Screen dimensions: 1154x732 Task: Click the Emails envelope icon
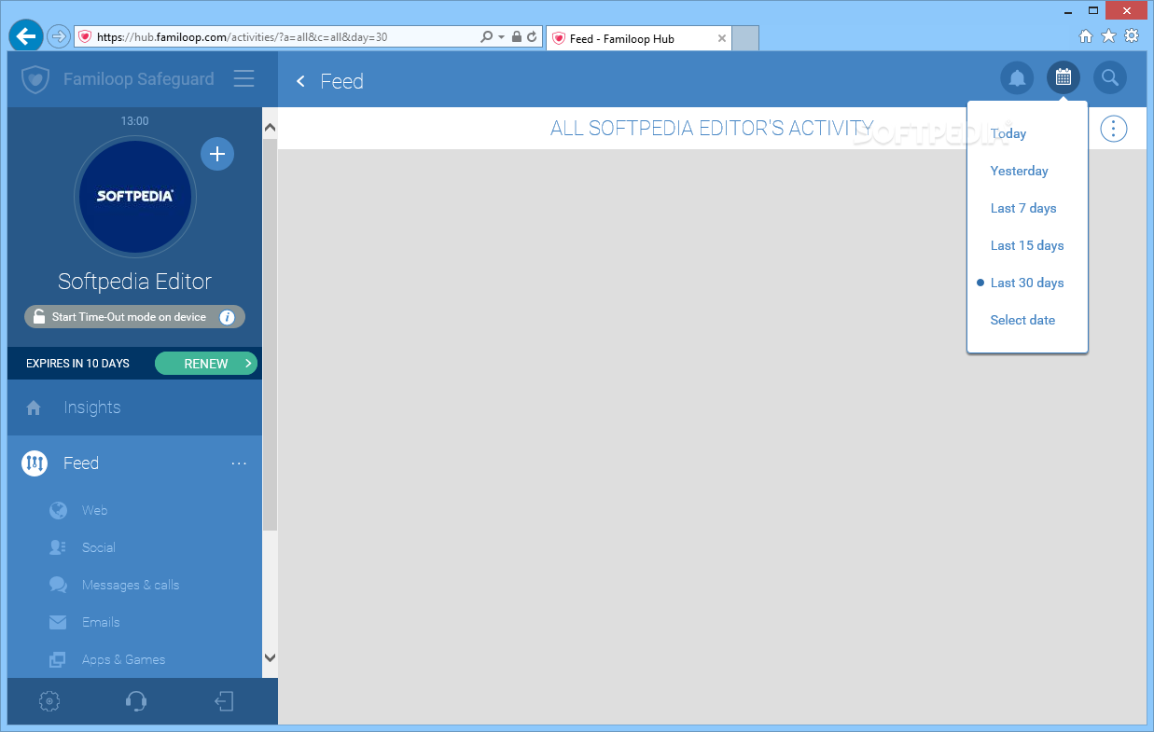tap(58, 622)
